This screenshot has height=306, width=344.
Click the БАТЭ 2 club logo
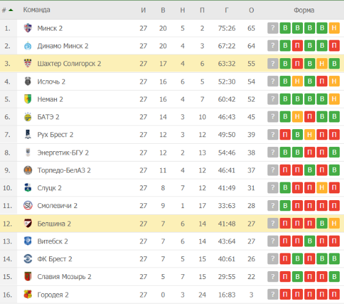[x=28, y=117]
